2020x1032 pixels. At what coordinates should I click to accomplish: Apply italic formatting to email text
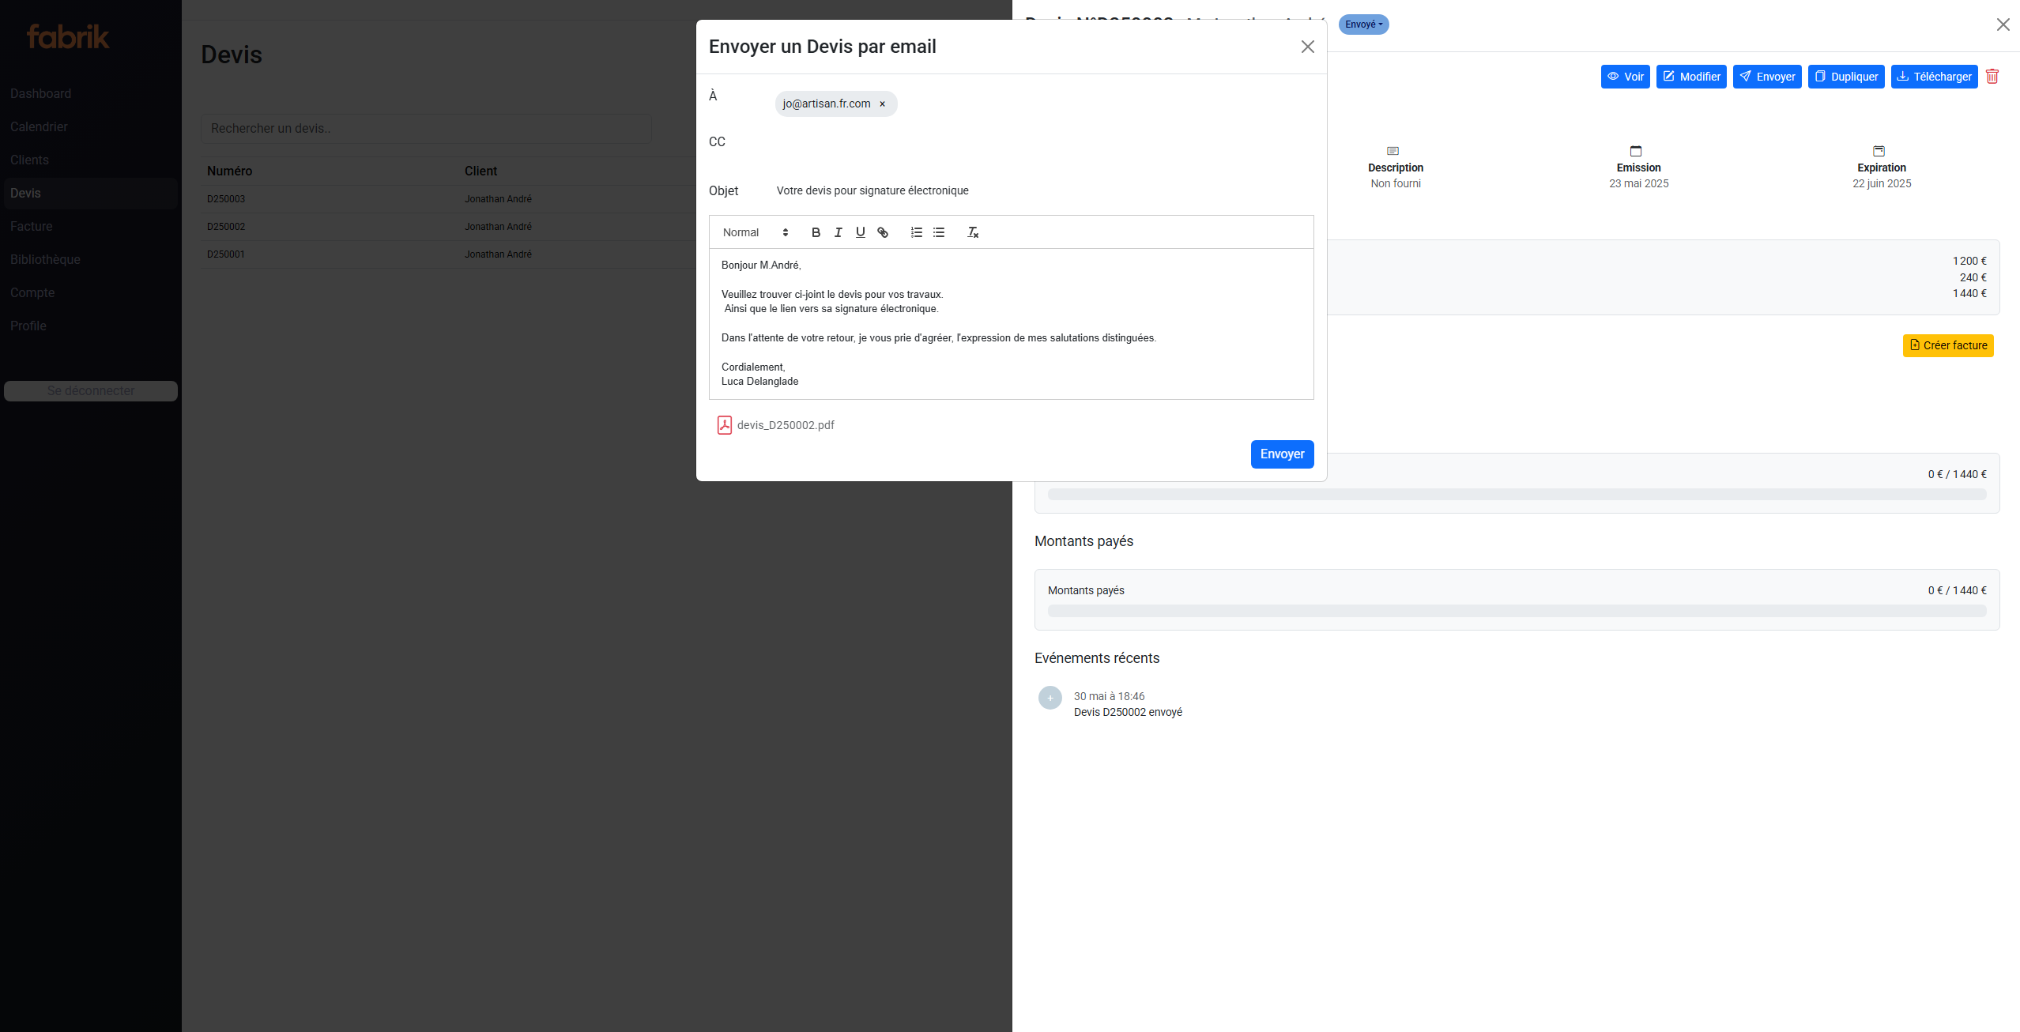click(x=838, y=232)
